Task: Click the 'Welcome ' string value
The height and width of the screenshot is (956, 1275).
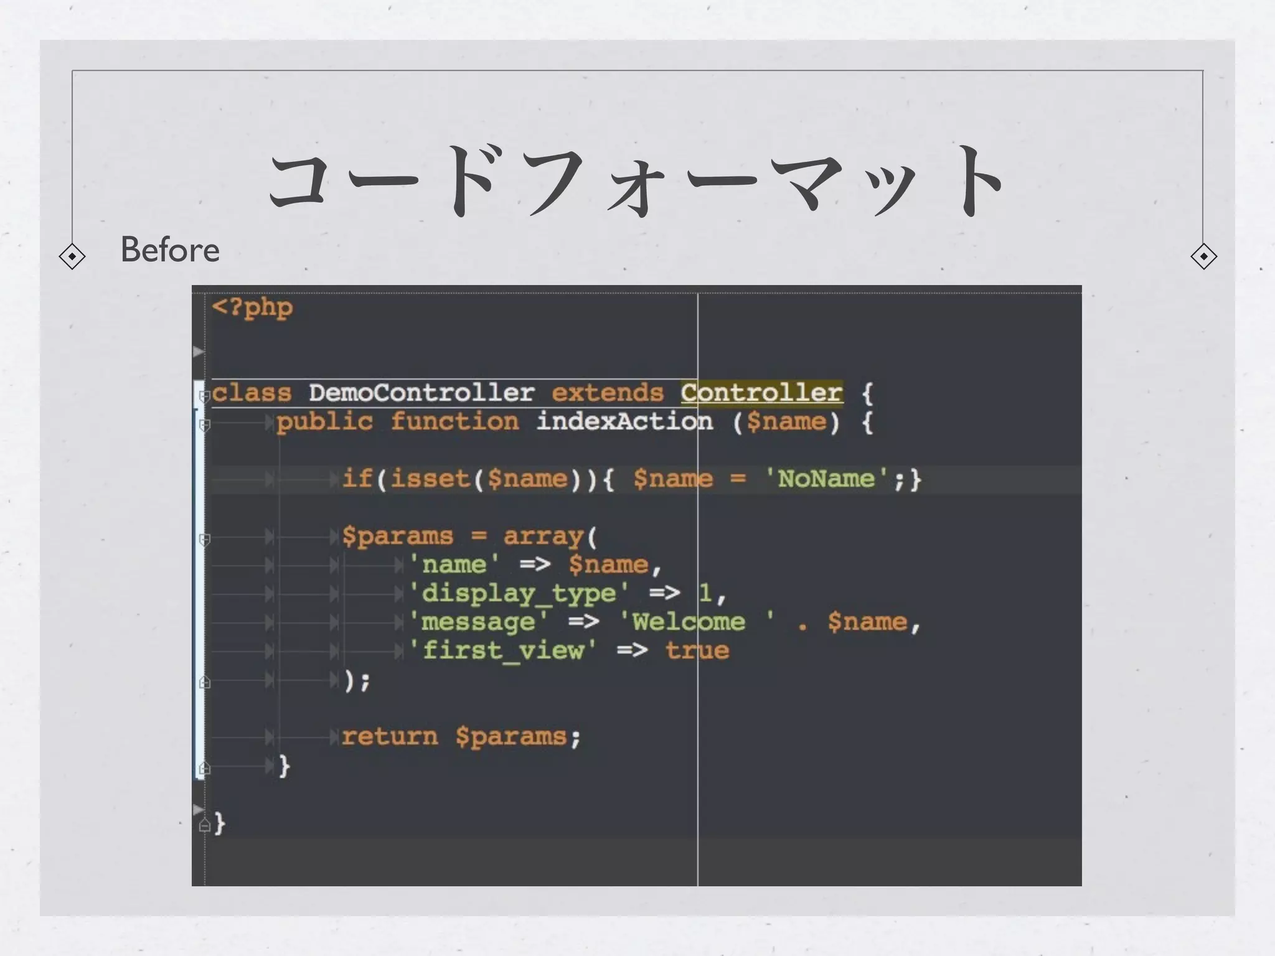Action: coord(697,622)
